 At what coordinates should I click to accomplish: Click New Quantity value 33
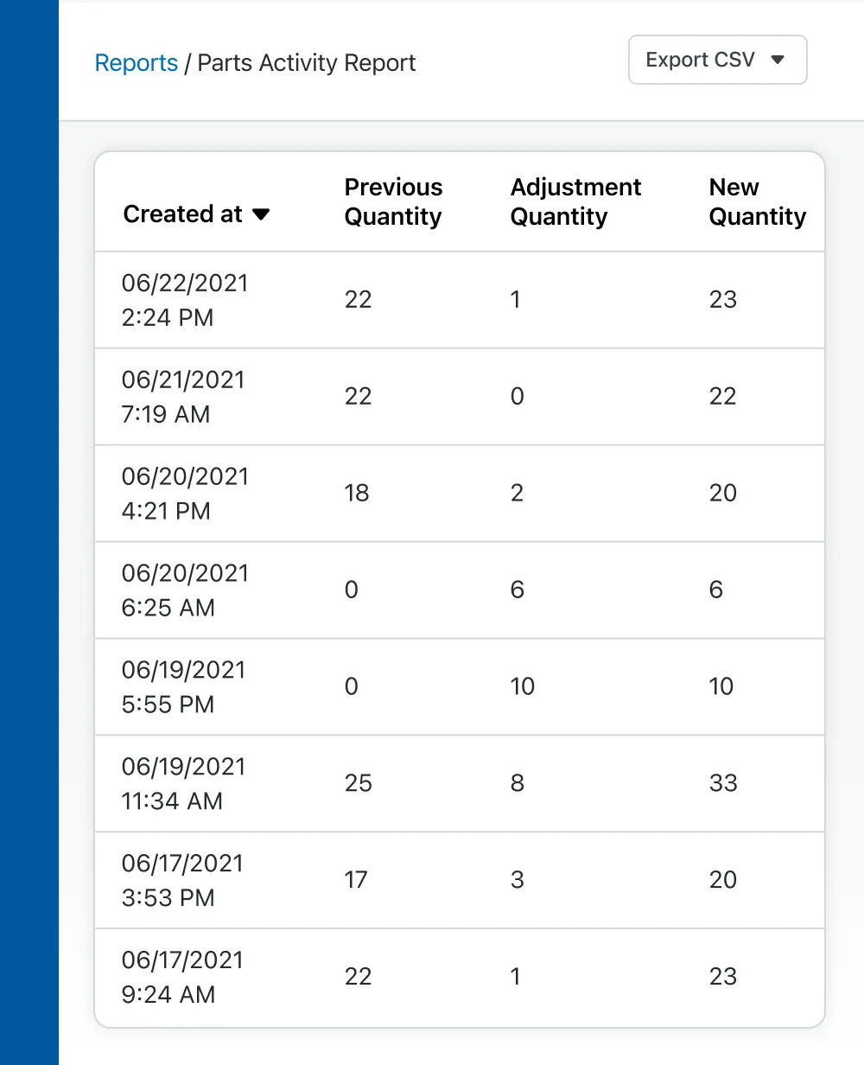pyautogui.click(x=722, y=783)
